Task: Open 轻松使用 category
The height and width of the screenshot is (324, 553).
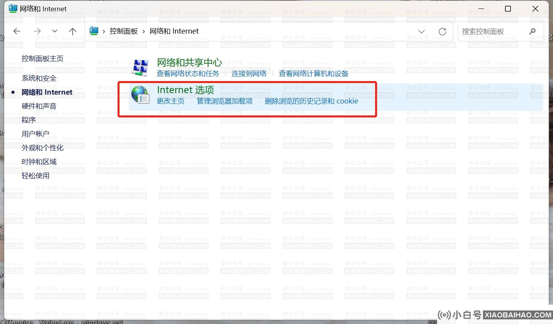Action: 36,176
